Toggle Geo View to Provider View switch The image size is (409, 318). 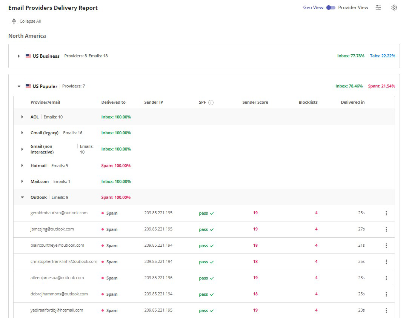coord(331,8)
